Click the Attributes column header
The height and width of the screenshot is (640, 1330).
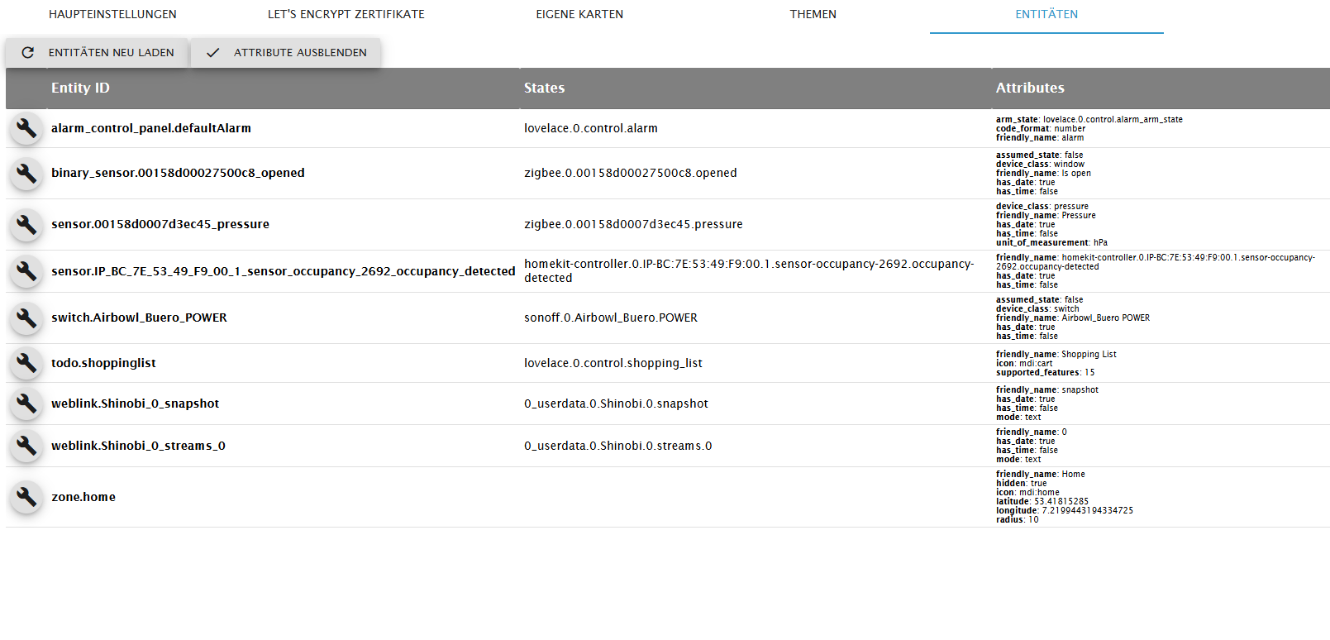pyautogui.click(x=1029, y=88)
